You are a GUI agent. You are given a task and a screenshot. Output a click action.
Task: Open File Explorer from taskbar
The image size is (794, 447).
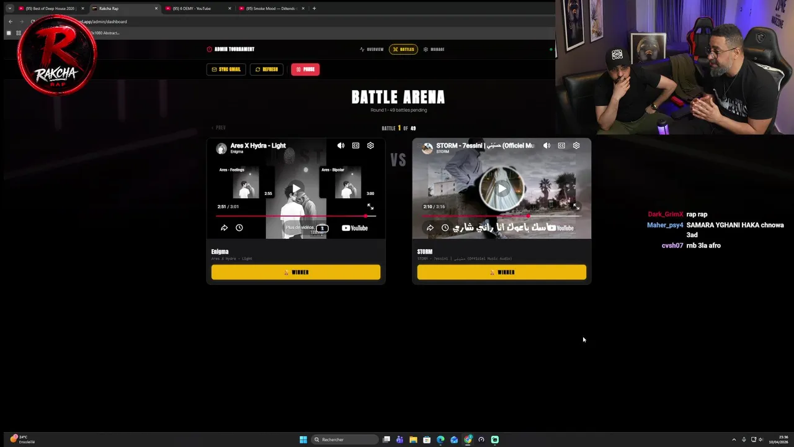coord(413,440)
